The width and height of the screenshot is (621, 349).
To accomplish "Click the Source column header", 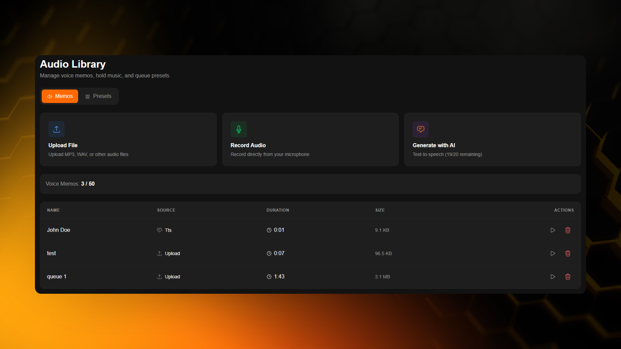I will point(166,210).
